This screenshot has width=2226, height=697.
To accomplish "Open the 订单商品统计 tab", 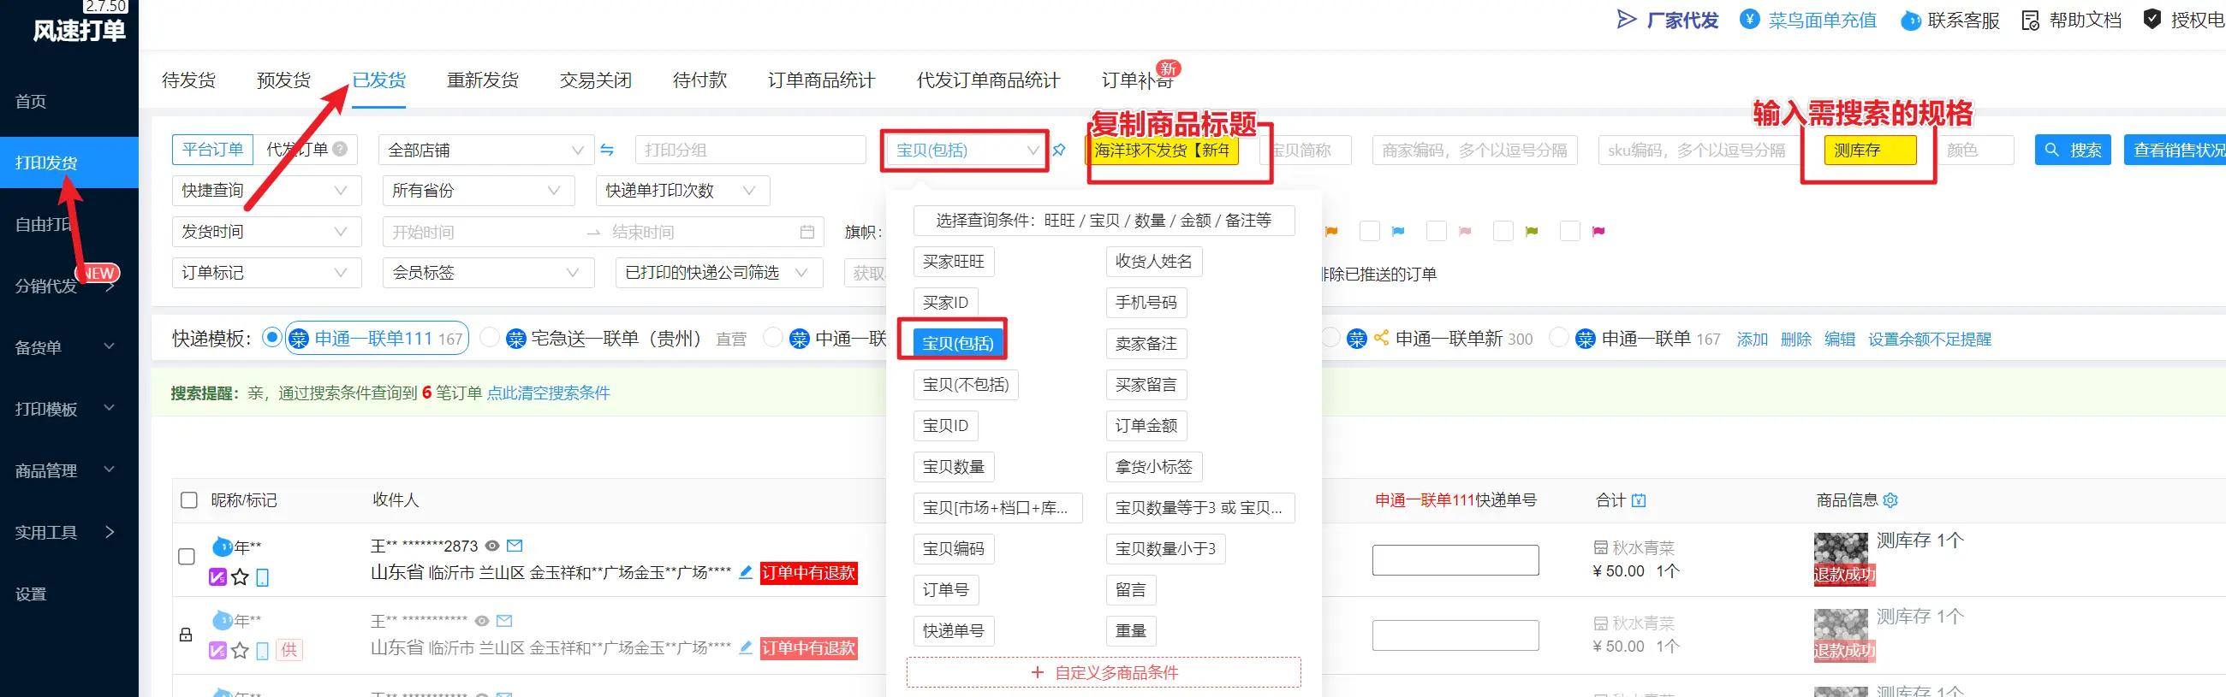I will click(822, 80).
